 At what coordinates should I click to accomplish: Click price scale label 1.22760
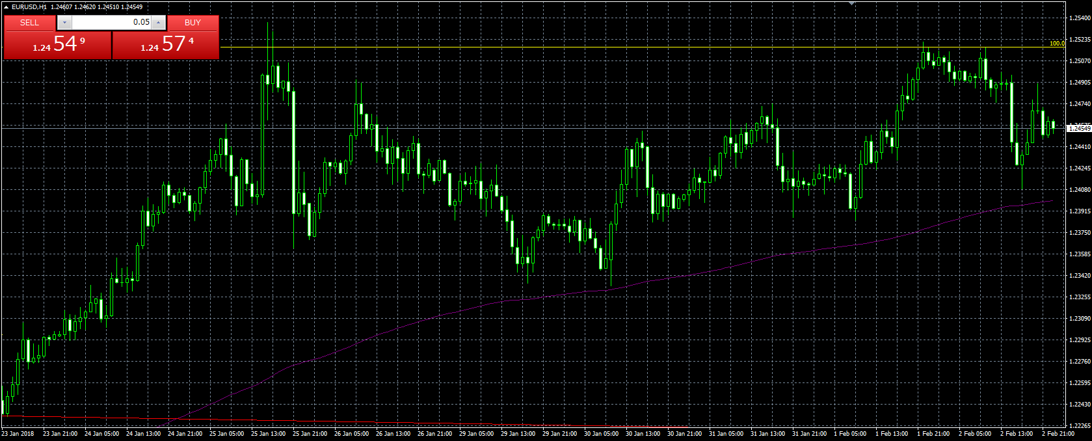1080,362
